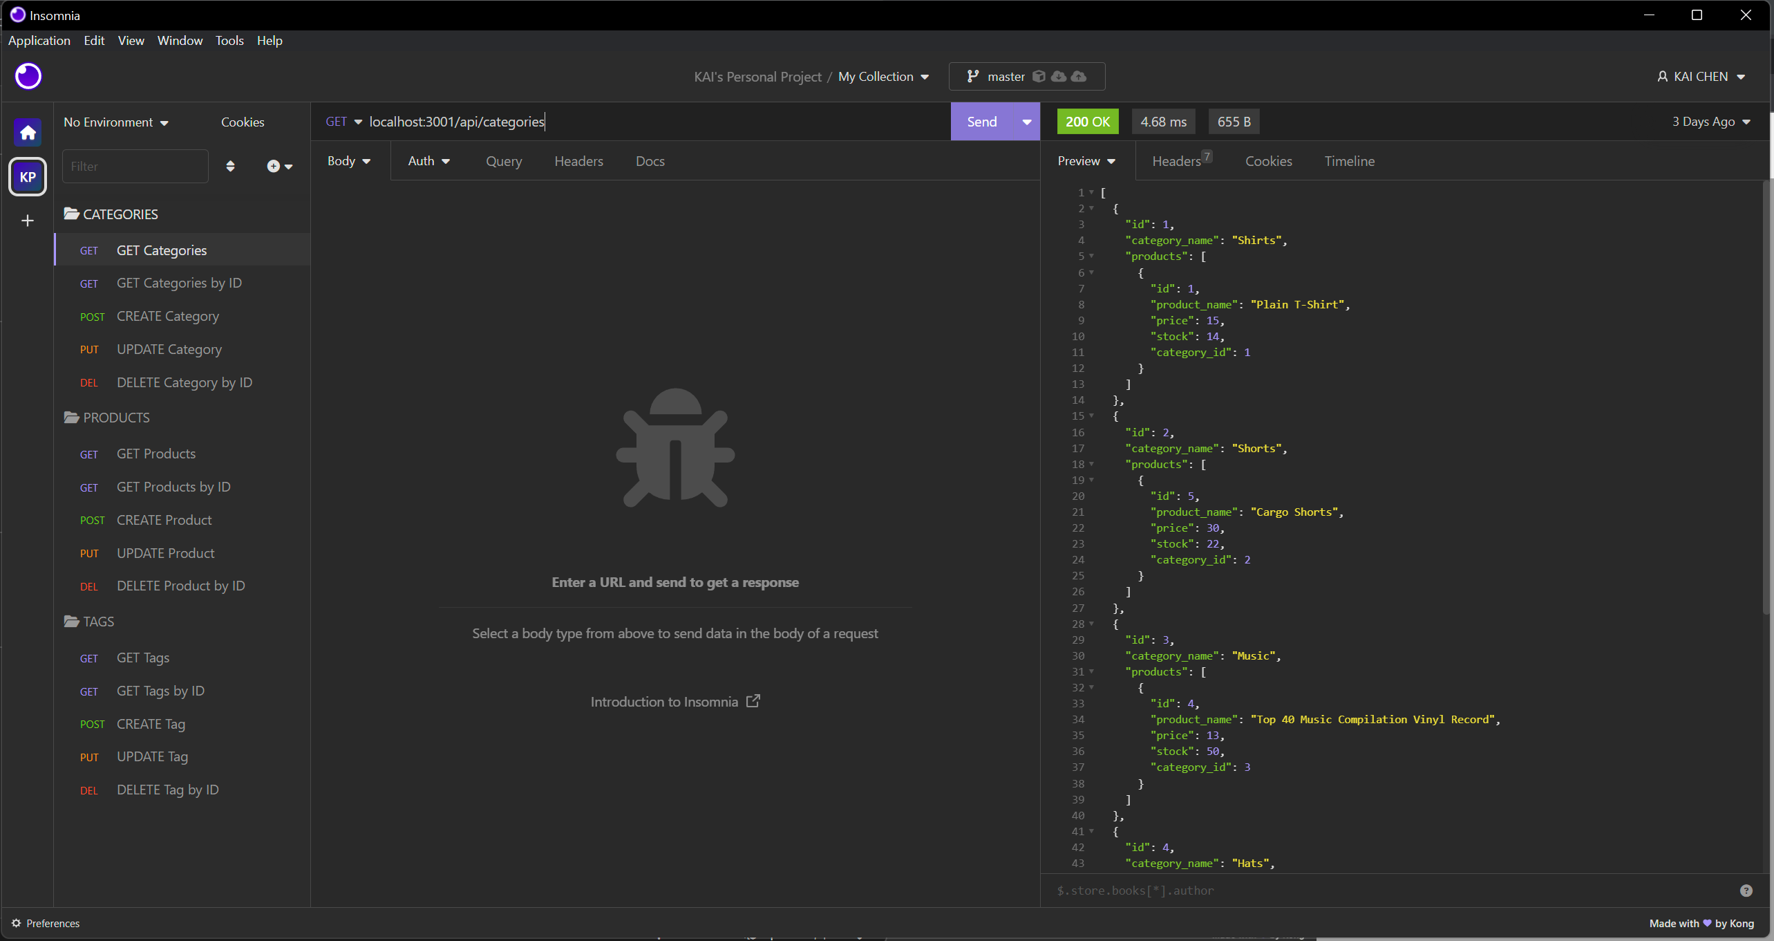Click the CATEGORIES folder icon

[71, 214]
